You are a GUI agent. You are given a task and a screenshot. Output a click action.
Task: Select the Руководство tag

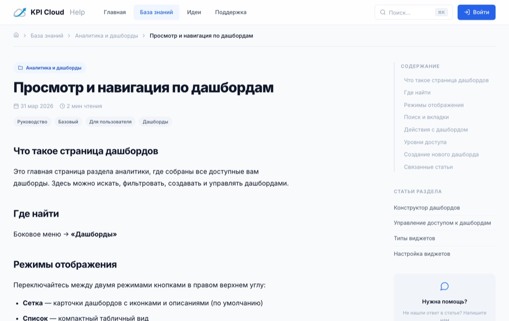click(32, 122)
